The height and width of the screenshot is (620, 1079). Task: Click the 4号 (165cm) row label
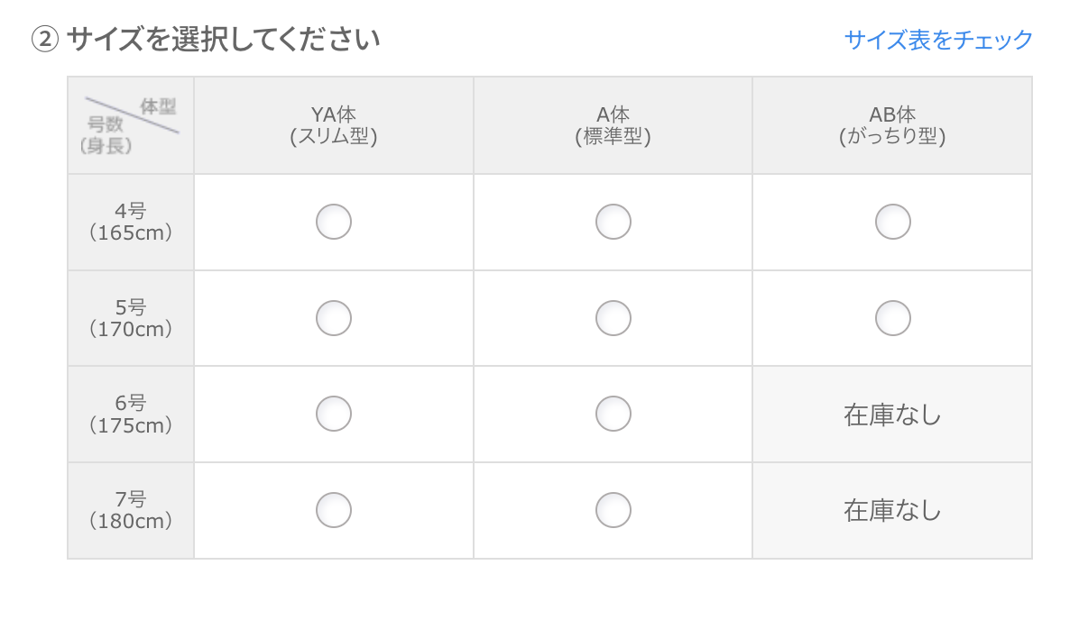tap(131, 222)
